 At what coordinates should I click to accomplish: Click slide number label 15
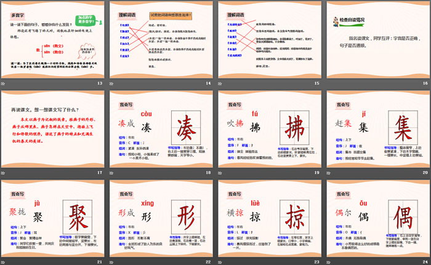click(x=317, y=83)
